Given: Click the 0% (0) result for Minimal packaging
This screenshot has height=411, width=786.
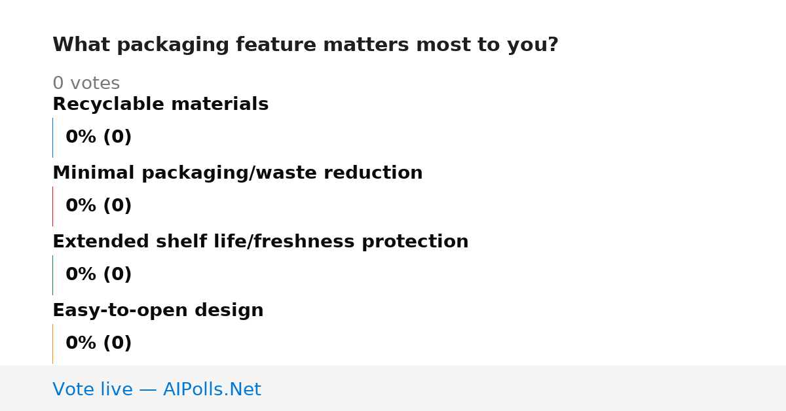Looking at the screenshot, I should coord(99,206).
